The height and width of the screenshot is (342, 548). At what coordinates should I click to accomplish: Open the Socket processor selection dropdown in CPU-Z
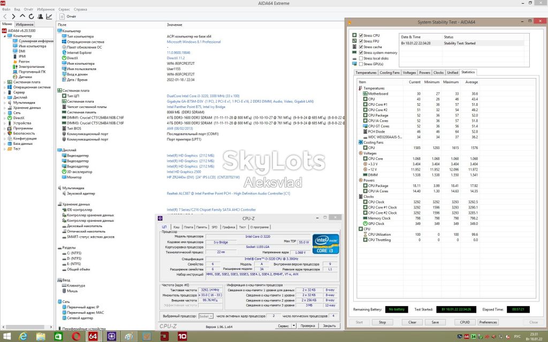[x=206, y=316]
